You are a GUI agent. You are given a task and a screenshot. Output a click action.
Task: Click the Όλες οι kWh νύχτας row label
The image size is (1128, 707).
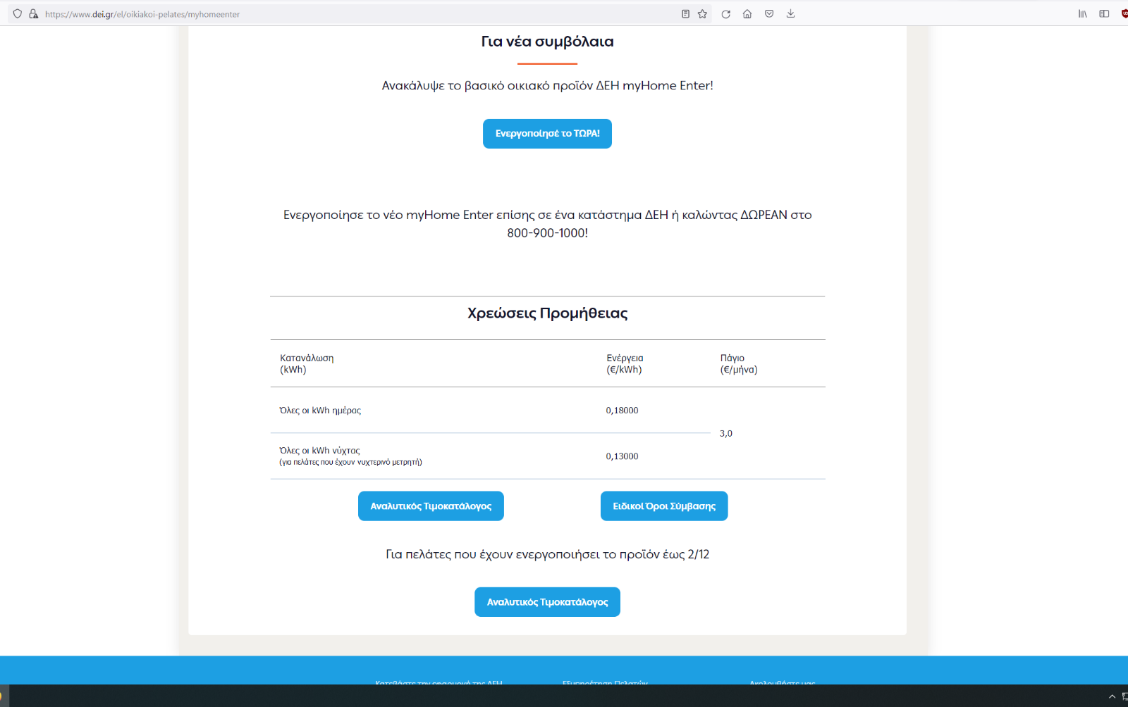[x=319, y=451]
